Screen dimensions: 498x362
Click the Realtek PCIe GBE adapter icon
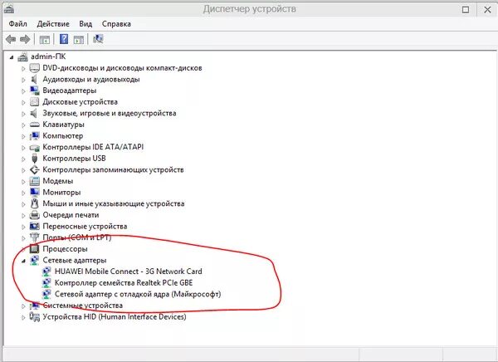pyautogui.click(x=46, y=283)
